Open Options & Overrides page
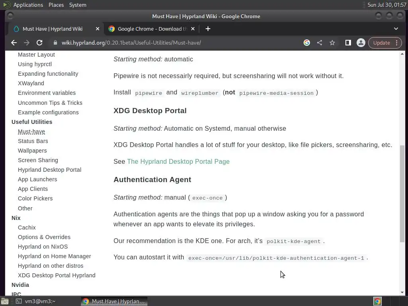This screenshot has height=306, width=408. click(x=44, y=237)
